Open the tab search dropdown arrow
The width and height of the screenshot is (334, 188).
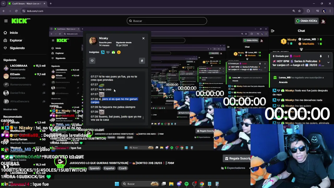click(3, 4)
